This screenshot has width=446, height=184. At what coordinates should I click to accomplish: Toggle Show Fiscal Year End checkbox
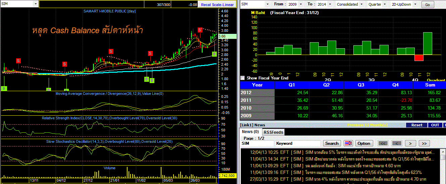click(x=243, y=78)
